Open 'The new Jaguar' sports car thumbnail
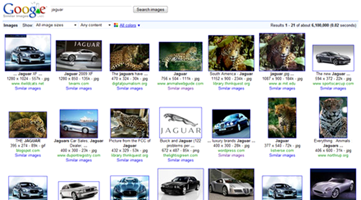The width and height of the screenshot is (361, 200). point(333,58)
